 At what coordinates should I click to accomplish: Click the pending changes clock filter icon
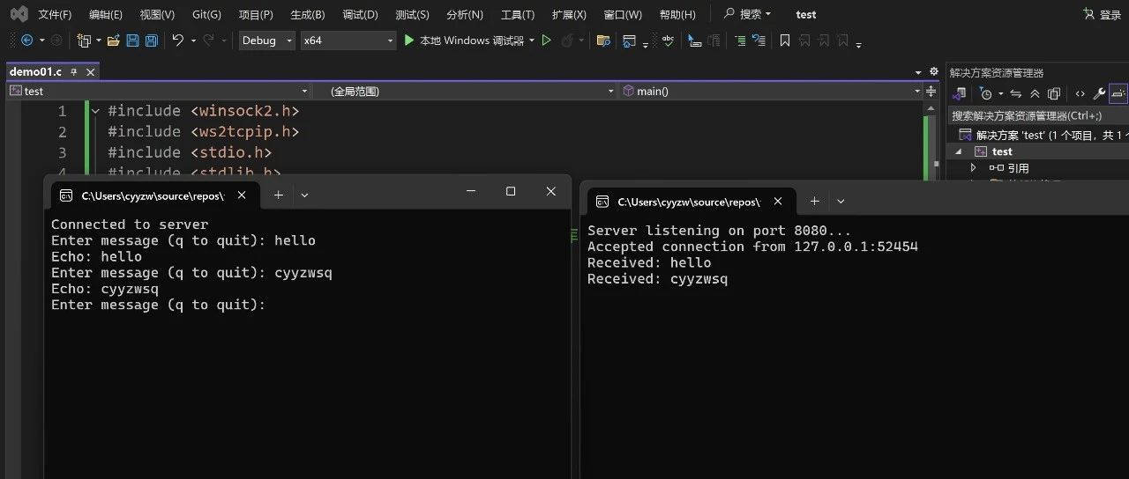tap(986, 93)
